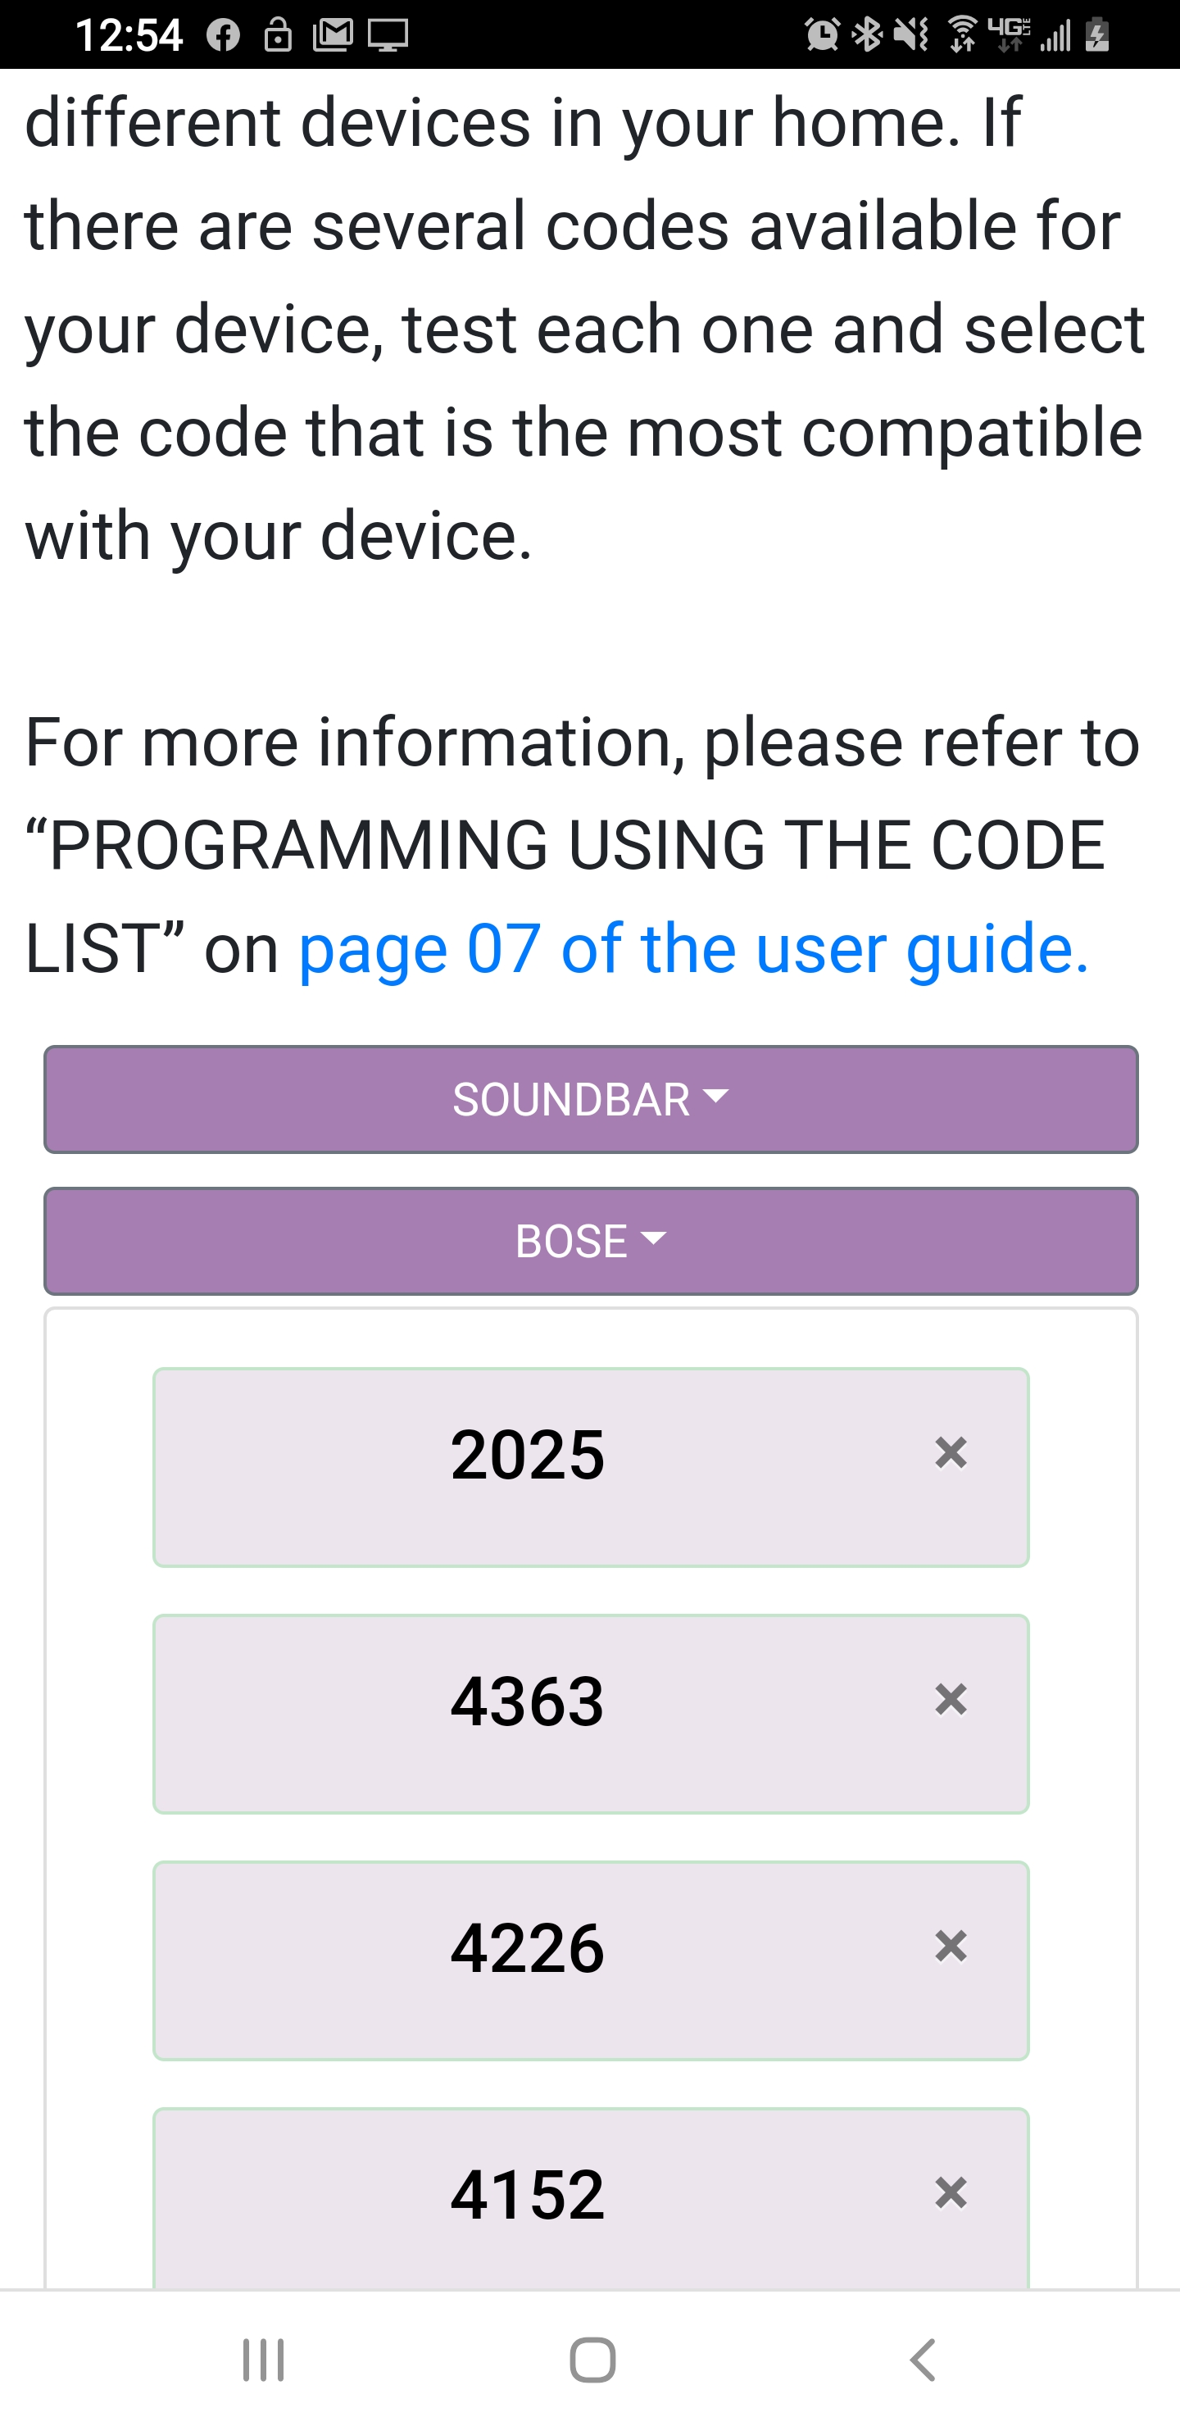Select the 4363 code box
Screen dimensions: 1180x2426
coord(528,1712)
